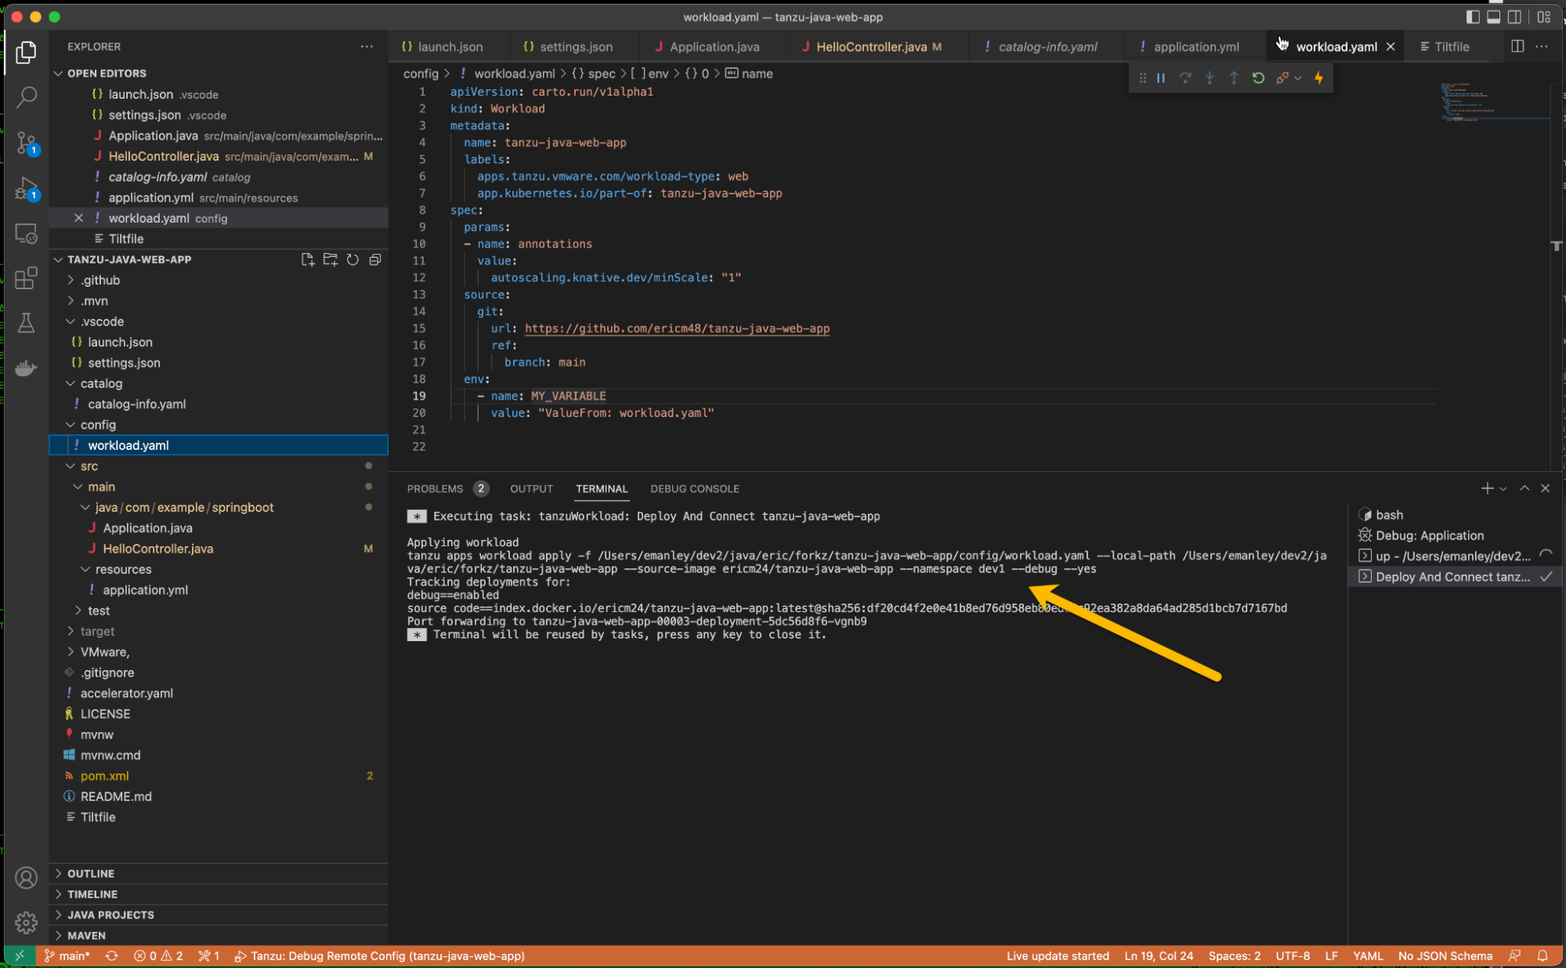Click the code minimap preview

click(1467, 102)
